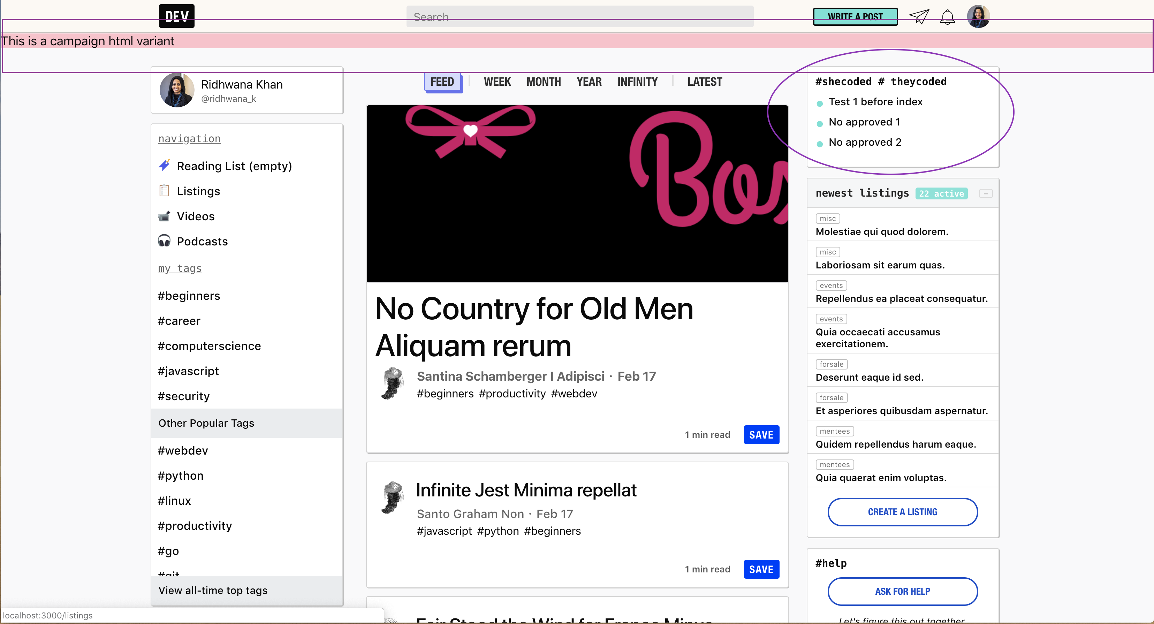Screen dimensions: 1154x624
Task: Save the No Country for Old Men article
Action: pyautogui.click(x=761, y=434)
